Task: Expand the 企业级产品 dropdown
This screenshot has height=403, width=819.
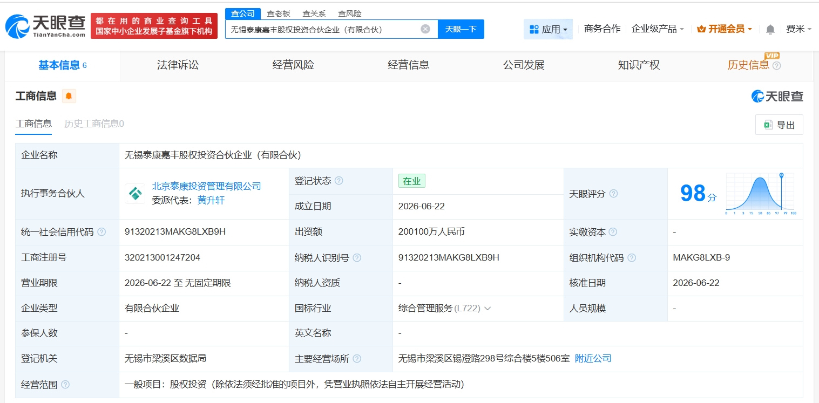Action: 658,29
